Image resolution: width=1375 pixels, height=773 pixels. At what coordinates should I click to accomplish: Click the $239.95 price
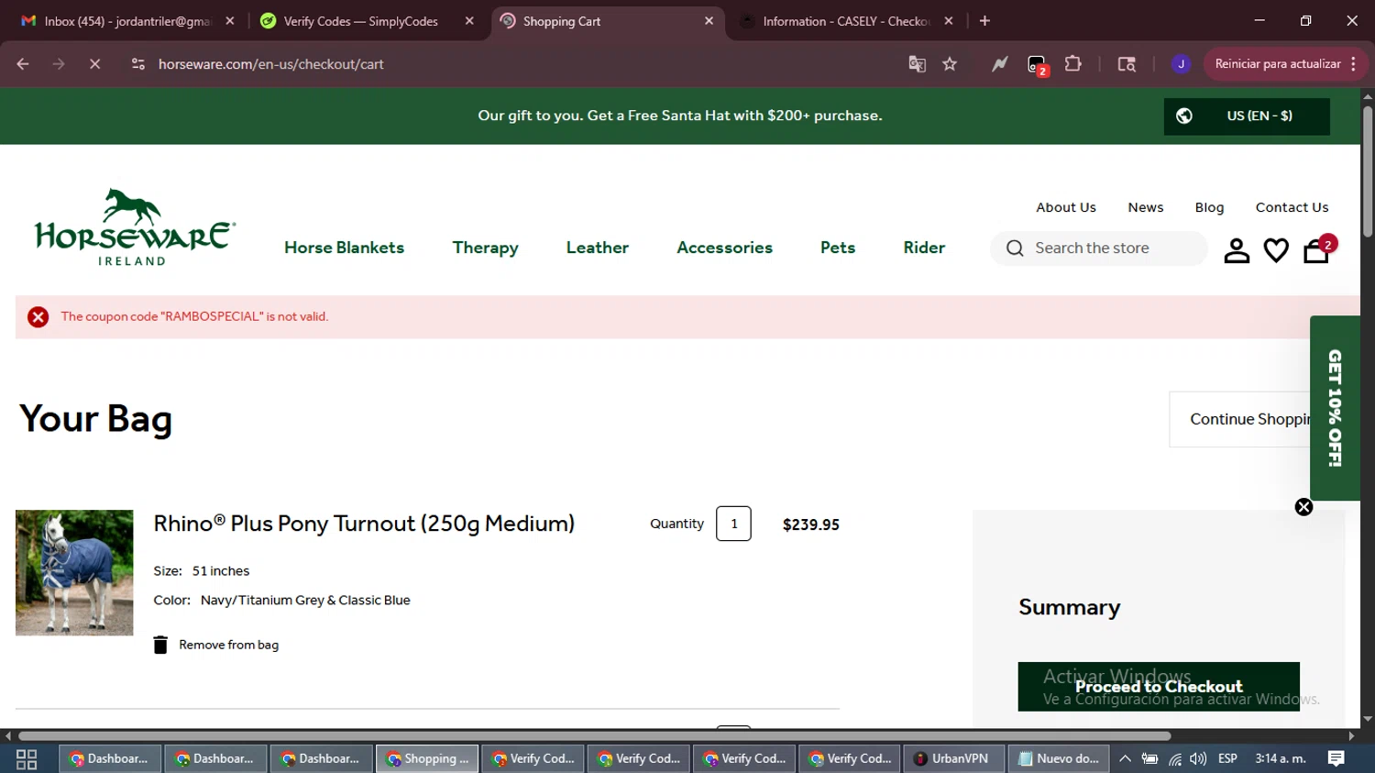[x=811, y=525]
